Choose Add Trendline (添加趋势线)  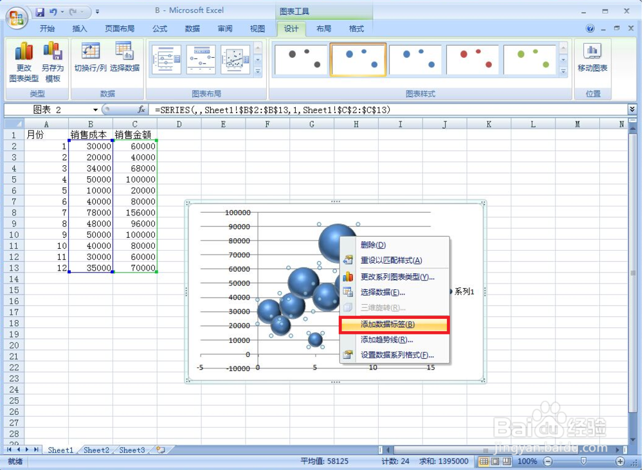395,339
